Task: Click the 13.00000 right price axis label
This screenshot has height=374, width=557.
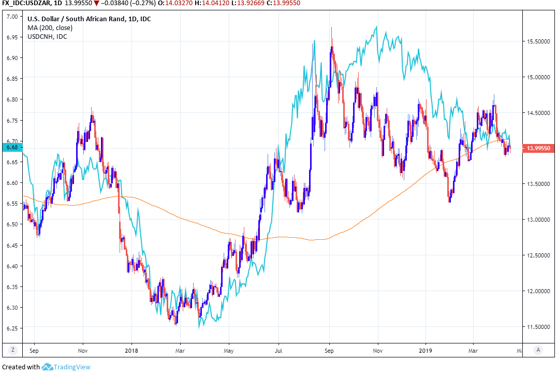Action: (x=538, y=220)
